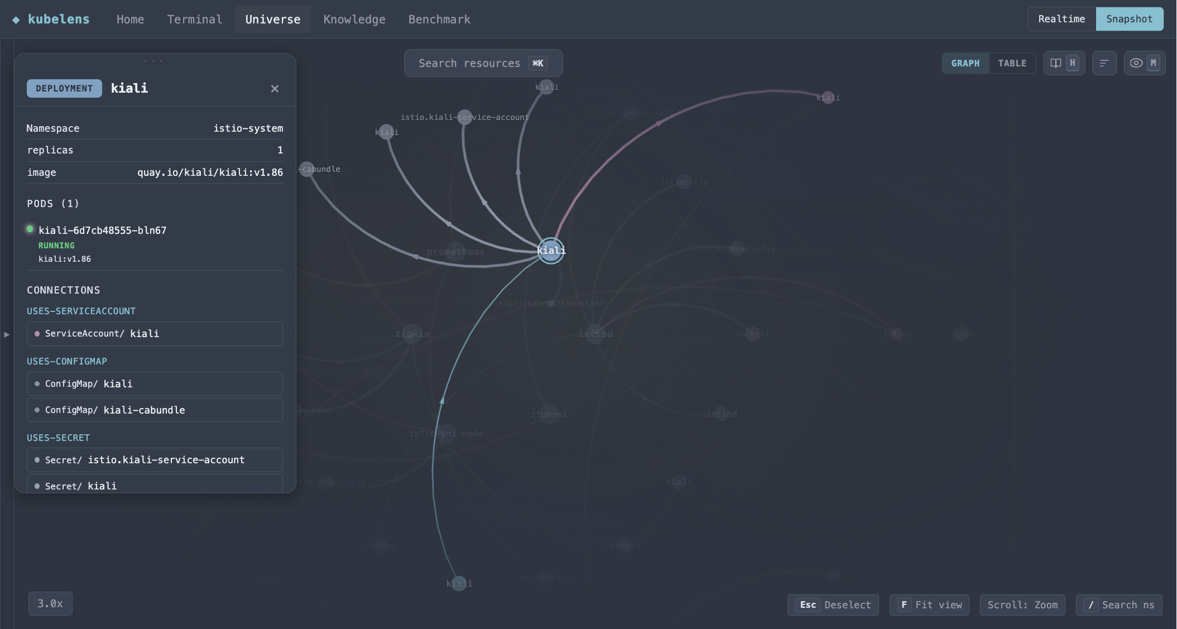Viewport: 1177px width, 629px height.
Task: Open ConfigMap/ kiali connection
Action: coord(155,384)
